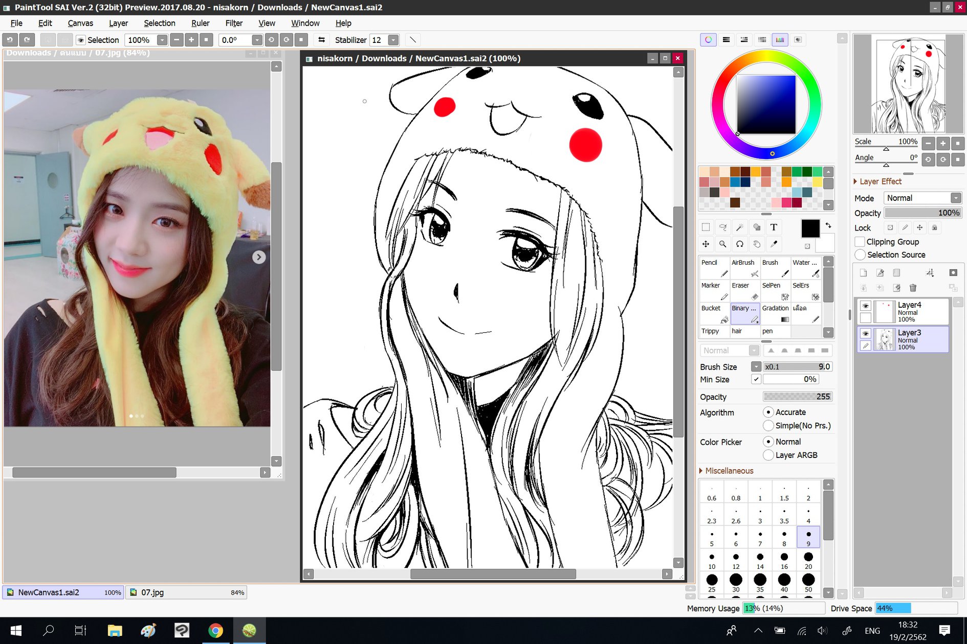This screenshot has width=967, height=644.
Task: Select the Trippy brush preset
Action: click(714, 331)
